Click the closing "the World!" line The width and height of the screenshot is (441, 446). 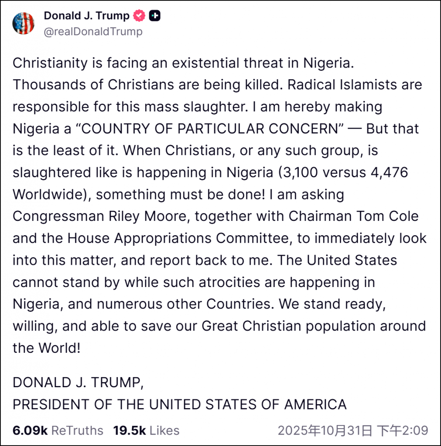pyautogui.click(x=46, y=348)
